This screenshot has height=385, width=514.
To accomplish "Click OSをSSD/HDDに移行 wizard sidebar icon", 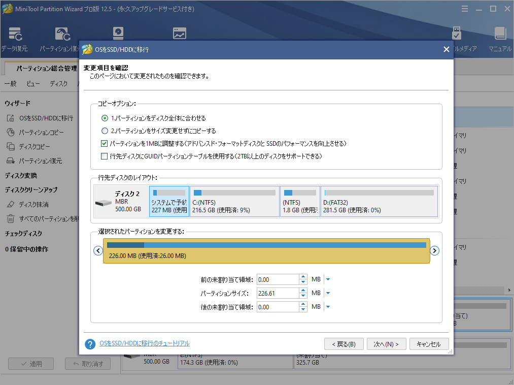I will [11, 118].
